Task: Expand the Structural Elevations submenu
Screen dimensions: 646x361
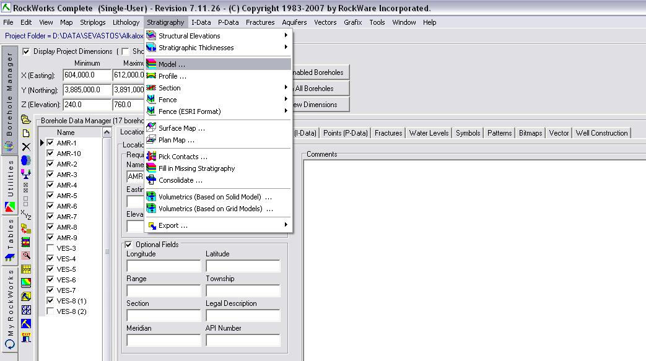Action: pos(219,36)
